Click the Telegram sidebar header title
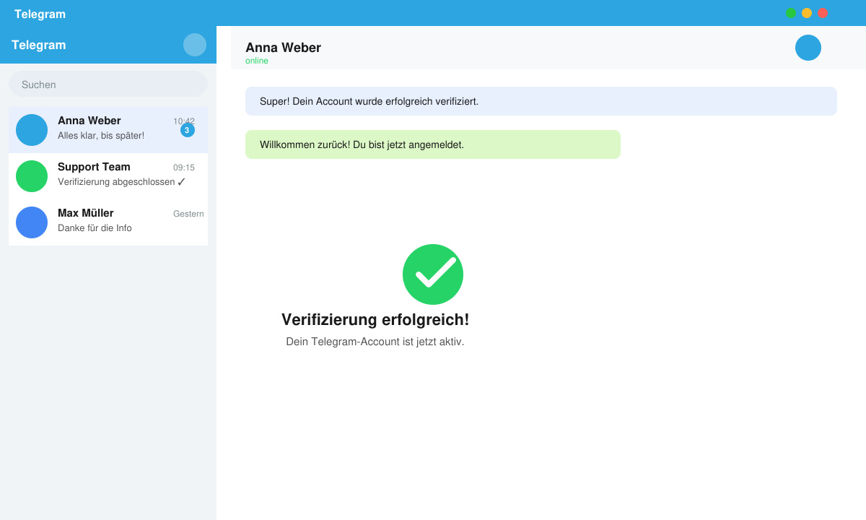The width and height of the screenshot is (866, 520). pyautogui.click(x=39, y=45)
